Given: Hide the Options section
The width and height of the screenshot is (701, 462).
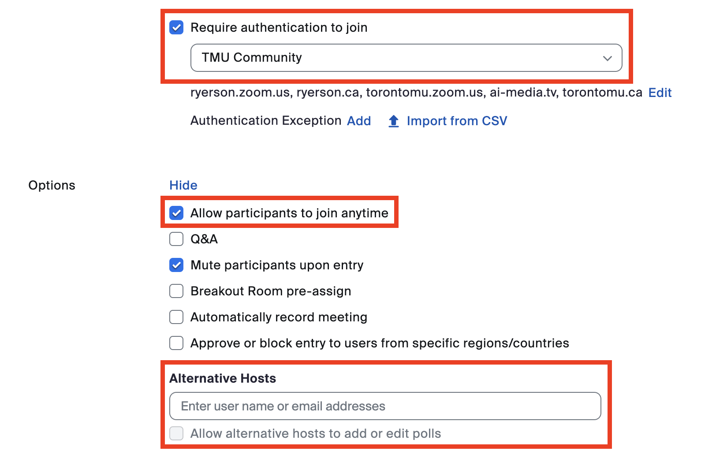Looking at the screenshot, I should point(183,186).
